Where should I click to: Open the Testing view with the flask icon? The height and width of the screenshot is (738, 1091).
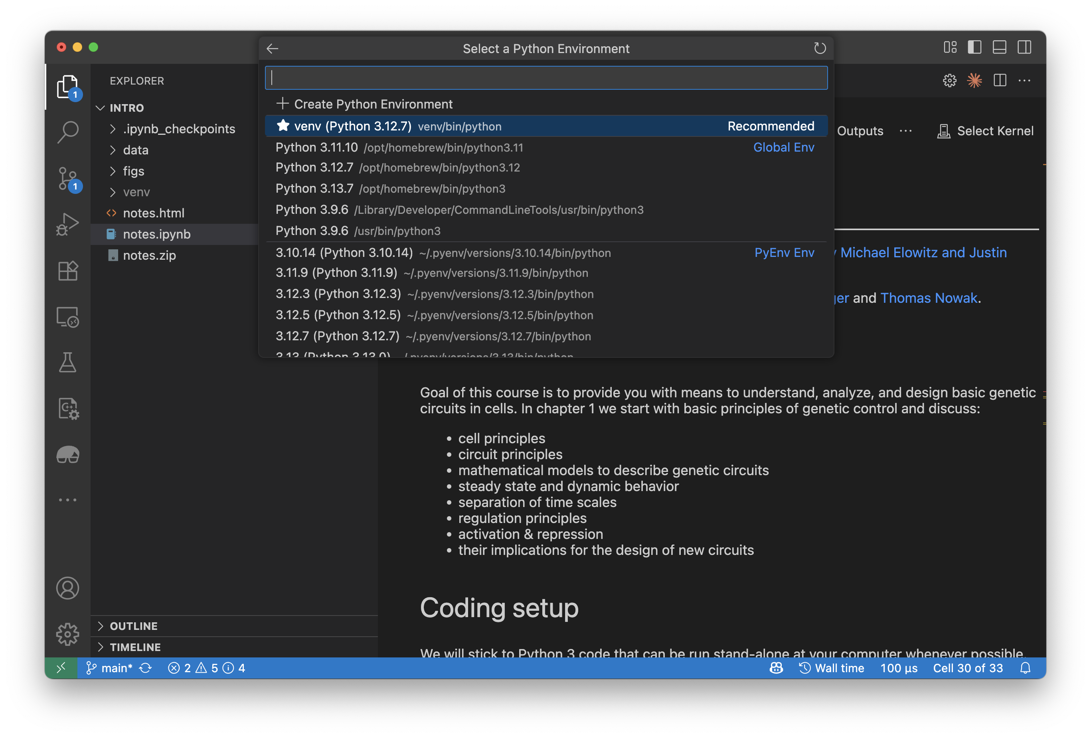68,362
